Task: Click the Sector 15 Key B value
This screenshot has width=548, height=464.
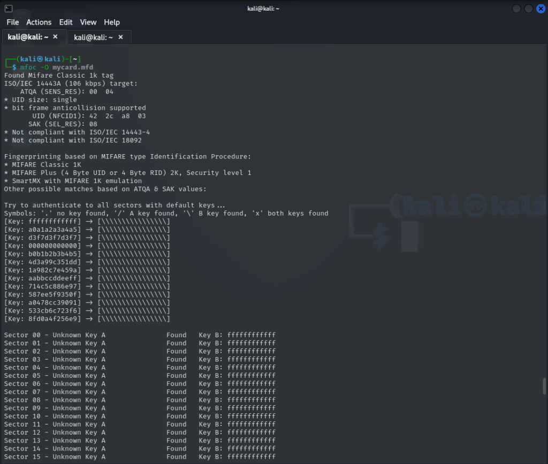Action: [x=251, y=457]
